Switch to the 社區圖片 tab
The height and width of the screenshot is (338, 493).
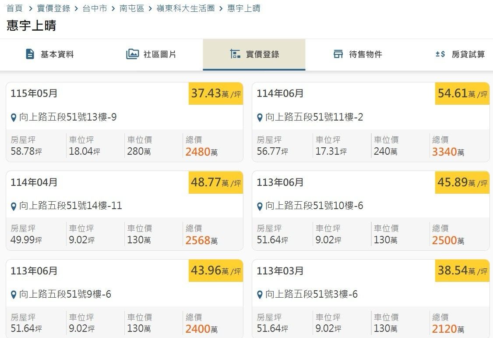click(151, 54)
